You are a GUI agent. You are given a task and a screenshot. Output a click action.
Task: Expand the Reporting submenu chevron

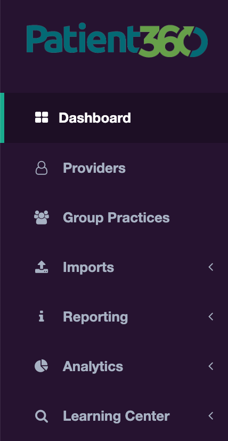pyautogui.click(x=211, y=317)
